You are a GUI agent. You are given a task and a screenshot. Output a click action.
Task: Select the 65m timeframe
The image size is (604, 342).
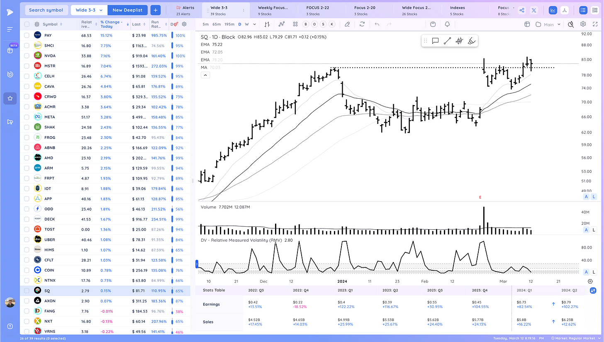click(x=216, y=24)
